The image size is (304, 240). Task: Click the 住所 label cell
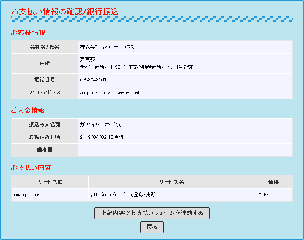point(45,64)
